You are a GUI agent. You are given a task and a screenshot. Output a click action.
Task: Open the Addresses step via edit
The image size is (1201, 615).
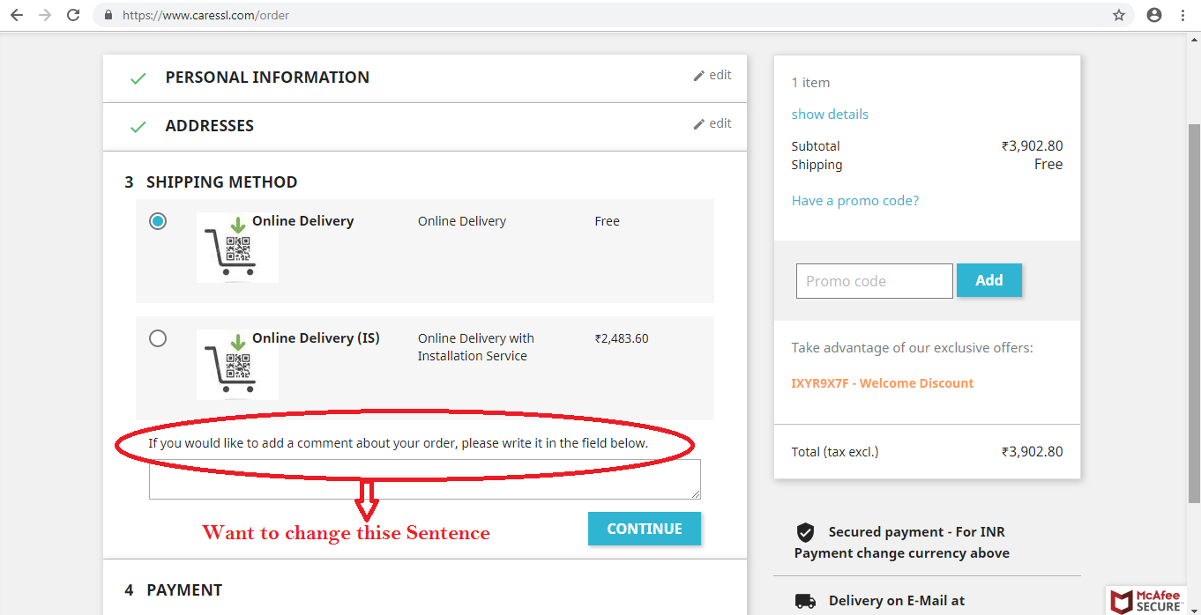point(712,123)
